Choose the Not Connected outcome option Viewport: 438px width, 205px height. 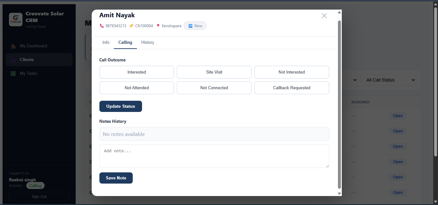[x=214, y=88]
